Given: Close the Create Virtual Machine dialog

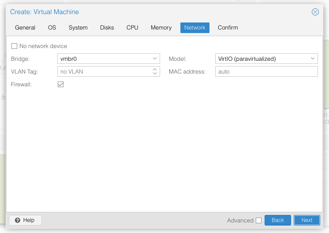Looking at the screenshot, I should [315, 12].
